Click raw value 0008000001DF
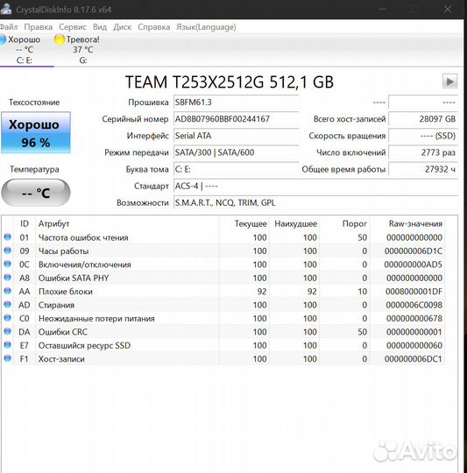This screenshot has width=467, height=473. [414, 292]
